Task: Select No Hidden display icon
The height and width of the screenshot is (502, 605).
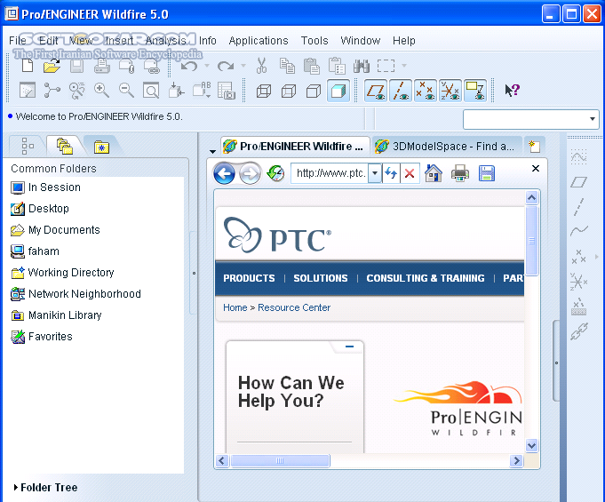Action: coord(314,91)
